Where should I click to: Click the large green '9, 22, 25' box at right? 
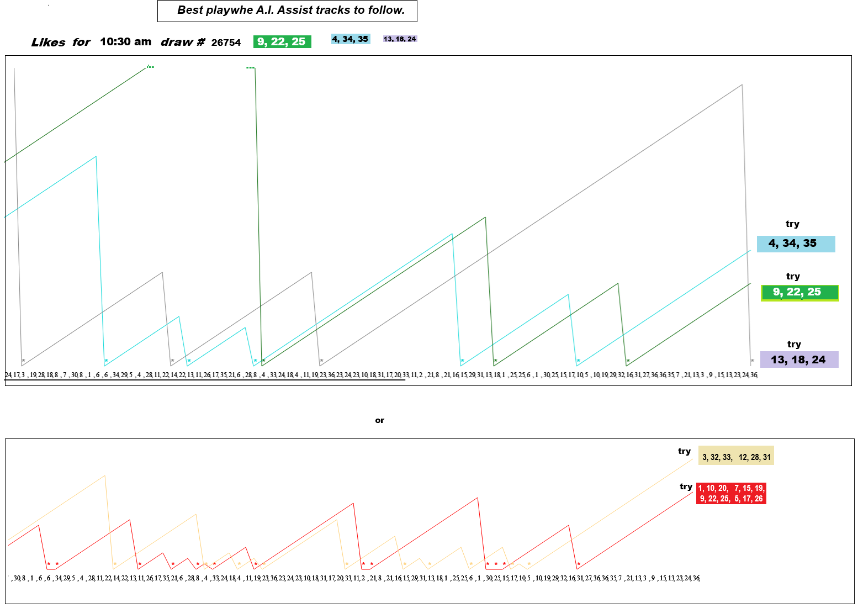coord(799,293)
